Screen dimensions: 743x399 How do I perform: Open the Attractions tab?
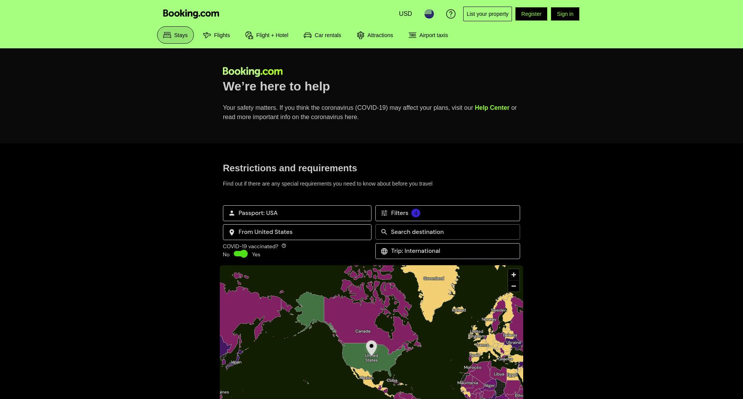pyautogui.click(x=375, y=35)
